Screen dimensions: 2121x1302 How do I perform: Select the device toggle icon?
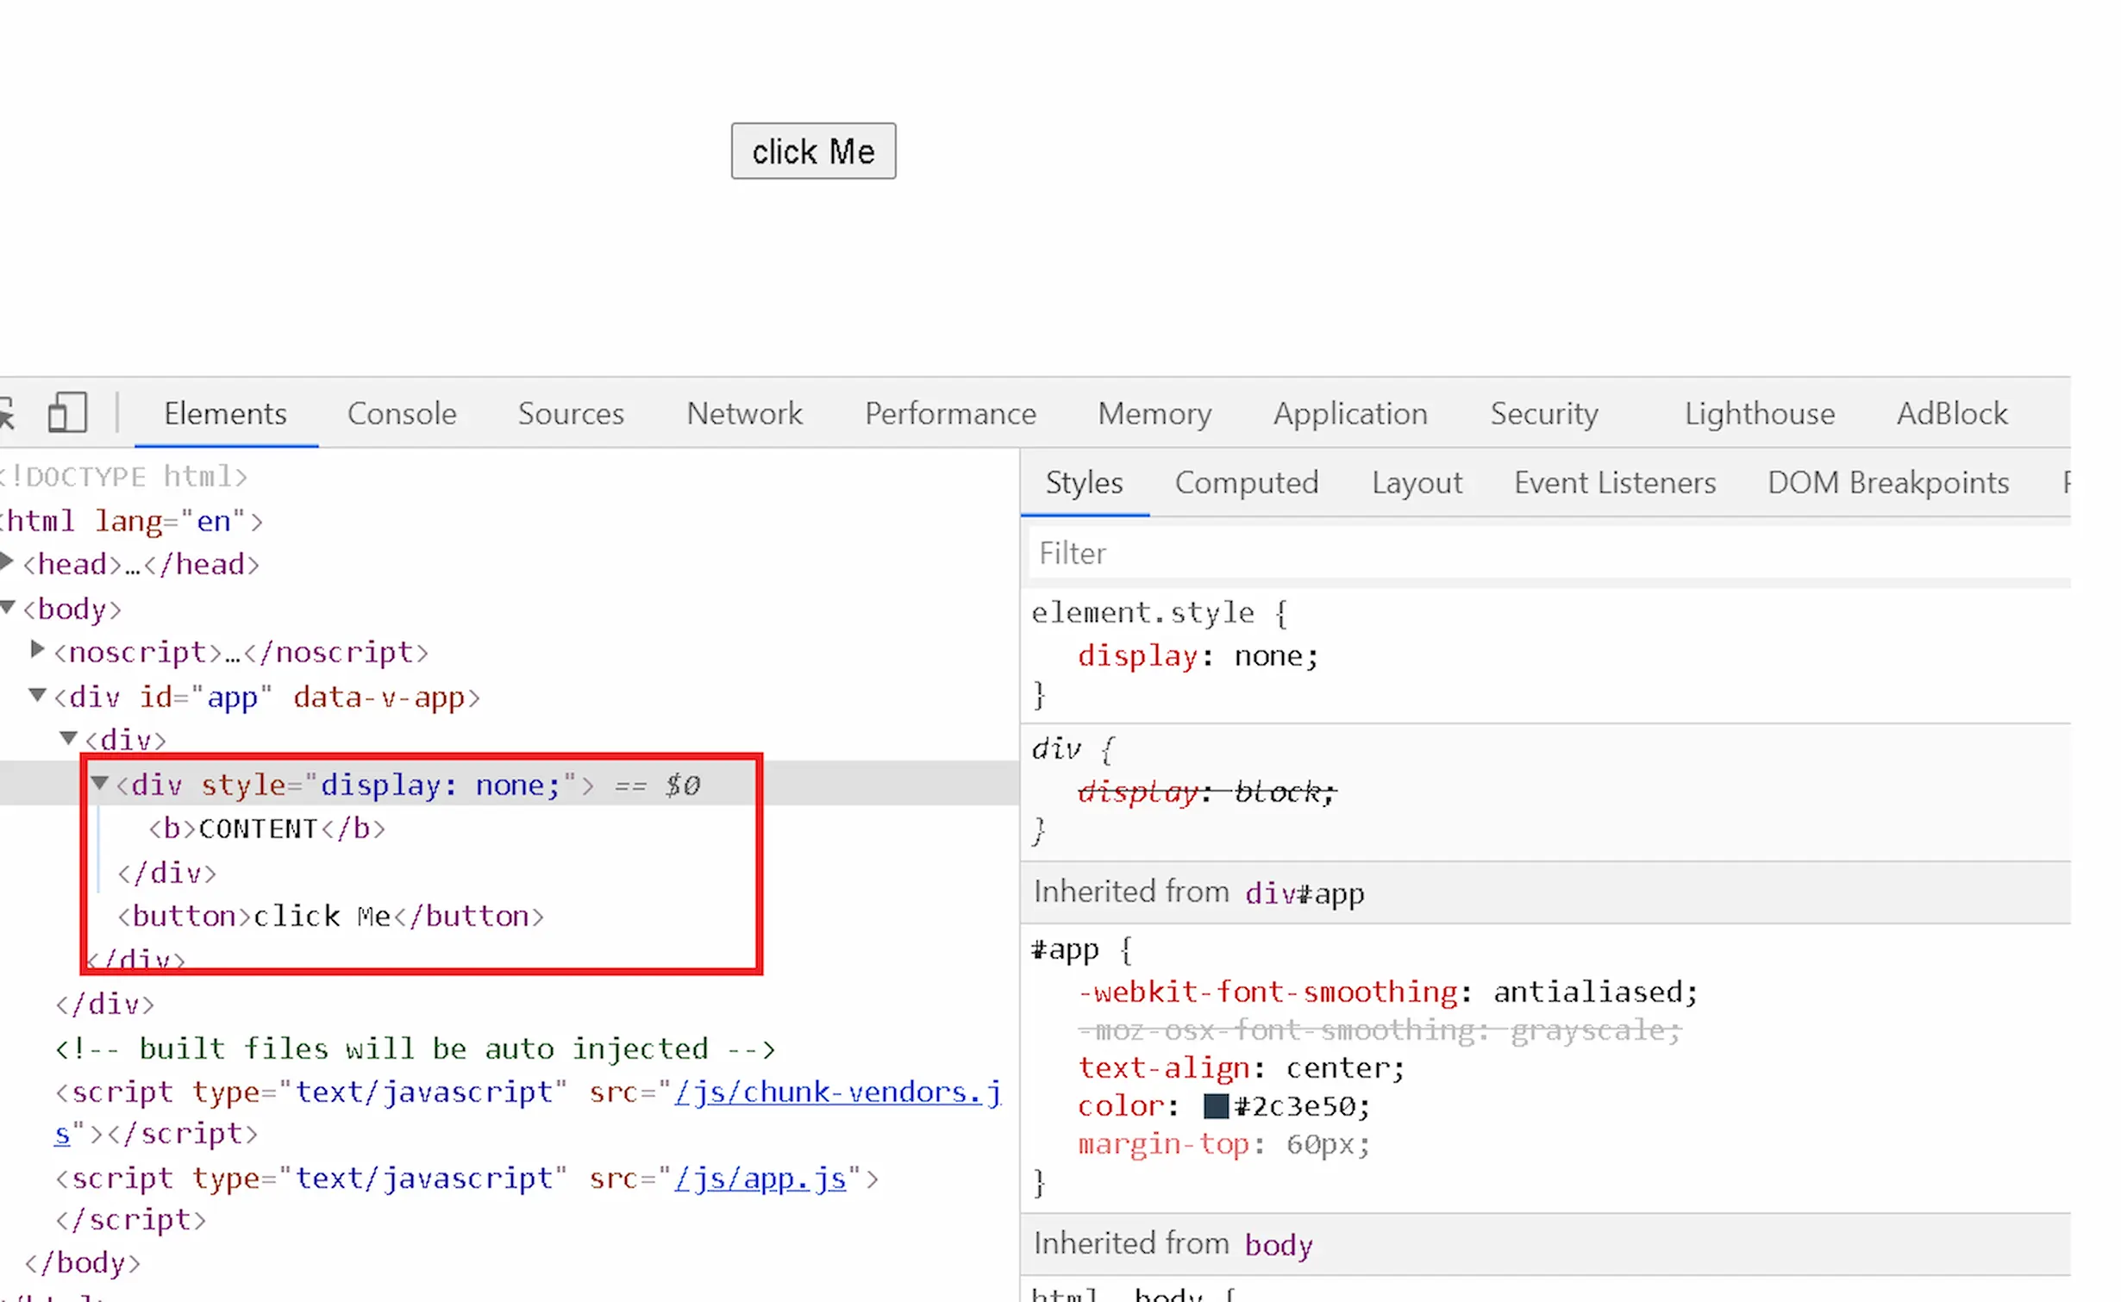(66, 412)
